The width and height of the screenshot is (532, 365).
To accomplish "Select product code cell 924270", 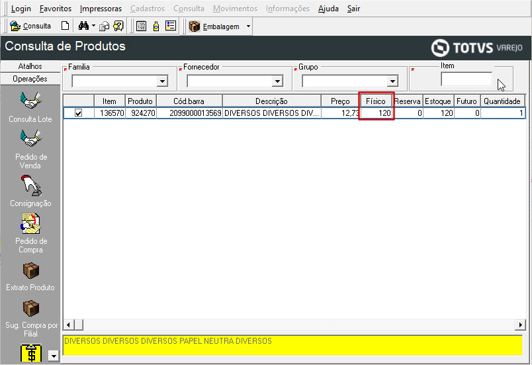I will pos(140,113).
